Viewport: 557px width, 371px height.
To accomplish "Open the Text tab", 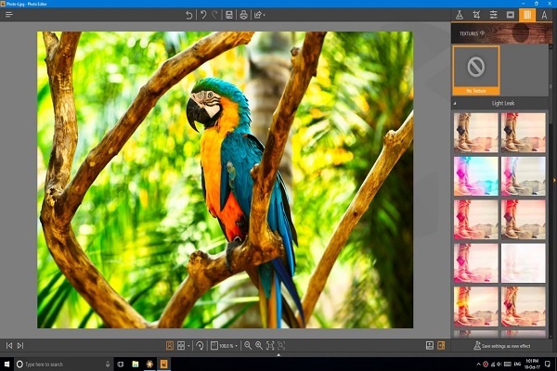I will 544,15.
